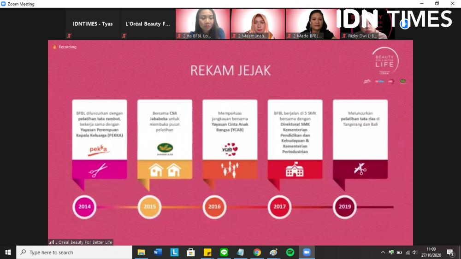Click the Beauty For a Better Life logo

click(x=385, y=61)
